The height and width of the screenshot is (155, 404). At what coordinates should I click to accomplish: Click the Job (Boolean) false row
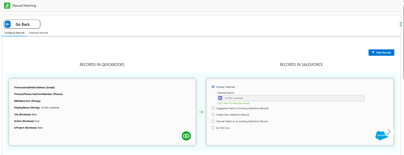tap(26, 115)
